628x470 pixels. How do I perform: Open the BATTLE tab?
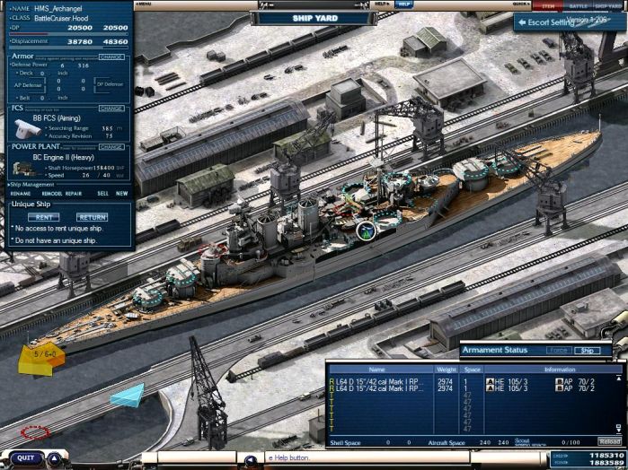(578, 5)
